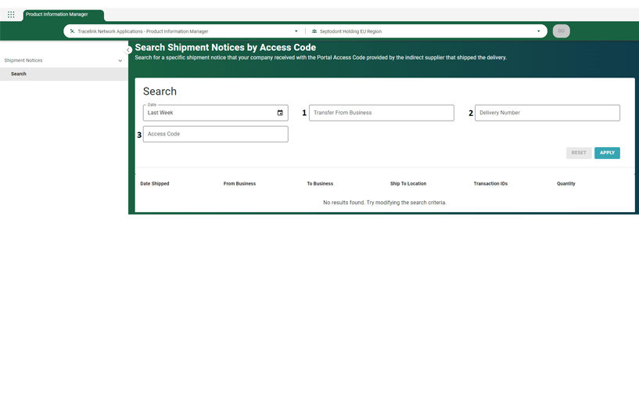Sort by Transaction IDs column header
The height and width of the screenshot is (411, 639).
pyautogui.click(x=490, y=184)
